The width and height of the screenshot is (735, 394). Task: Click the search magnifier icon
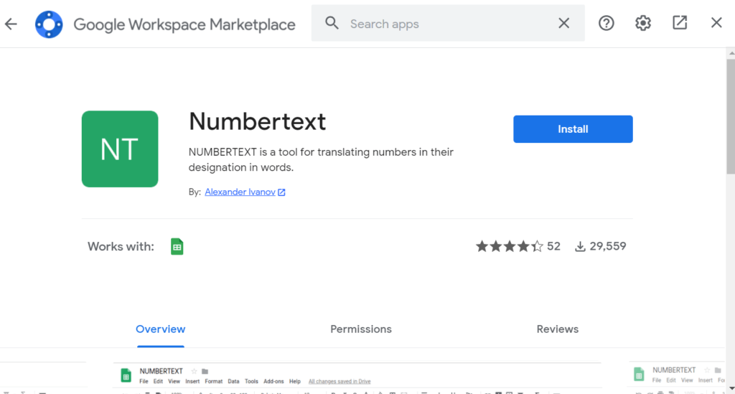point(332,23)
